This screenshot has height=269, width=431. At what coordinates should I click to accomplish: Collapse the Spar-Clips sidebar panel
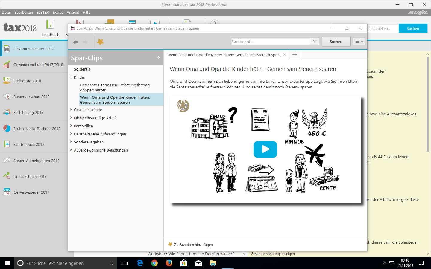pos(159,57)
